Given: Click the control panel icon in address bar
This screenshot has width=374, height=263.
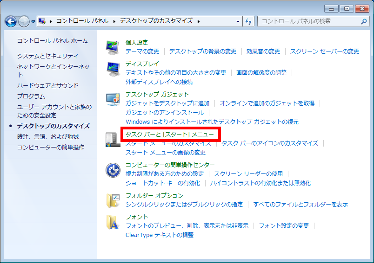Looking at the screenshot, I should 42,21.
